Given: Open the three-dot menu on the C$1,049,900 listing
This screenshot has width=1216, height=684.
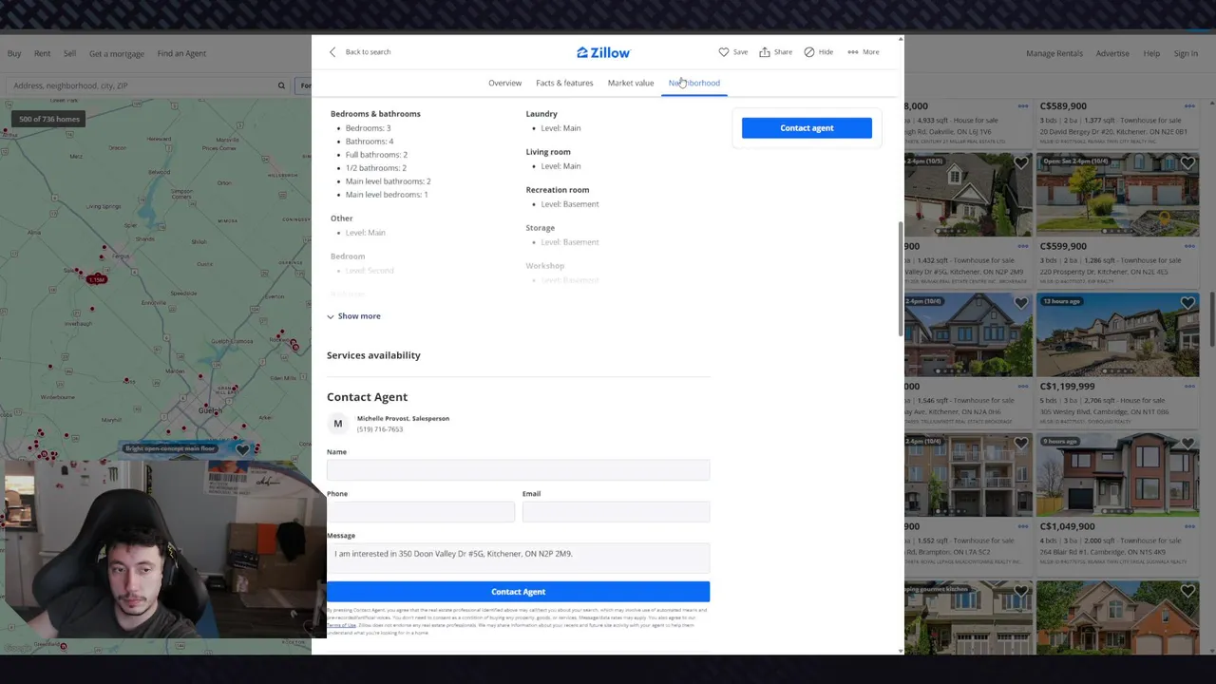Looking at the screenshot, I should tap(1189, 526).
